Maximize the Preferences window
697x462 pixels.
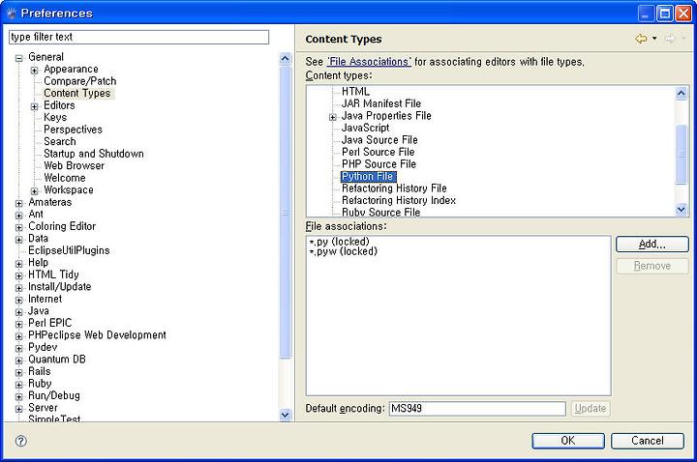click(x=664, y=14)
